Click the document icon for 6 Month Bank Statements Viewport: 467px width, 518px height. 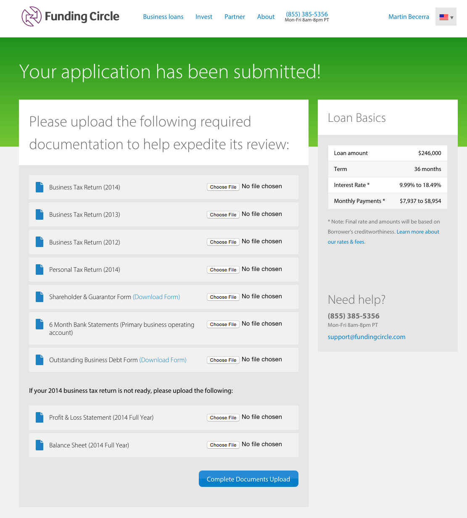tap(40, 324)
